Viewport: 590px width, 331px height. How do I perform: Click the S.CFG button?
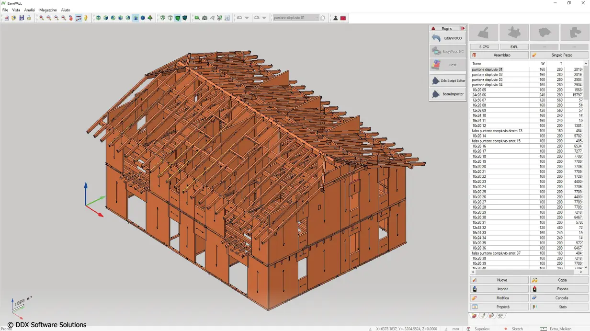[484, 47]
